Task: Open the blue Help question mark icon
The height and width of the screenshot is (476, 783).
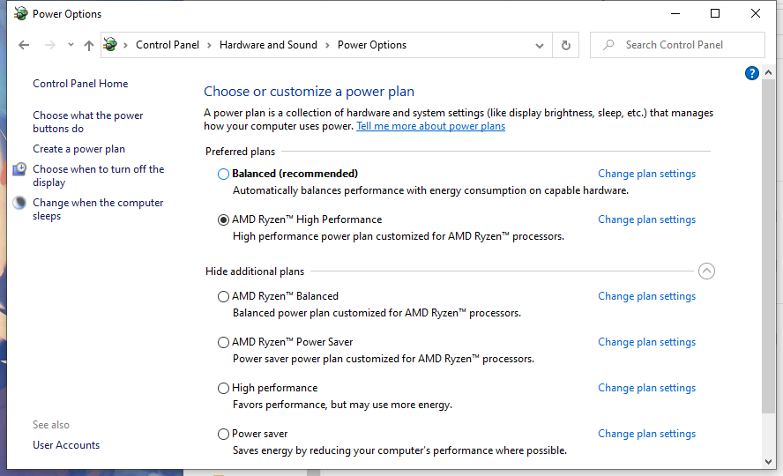Action: 752,73
